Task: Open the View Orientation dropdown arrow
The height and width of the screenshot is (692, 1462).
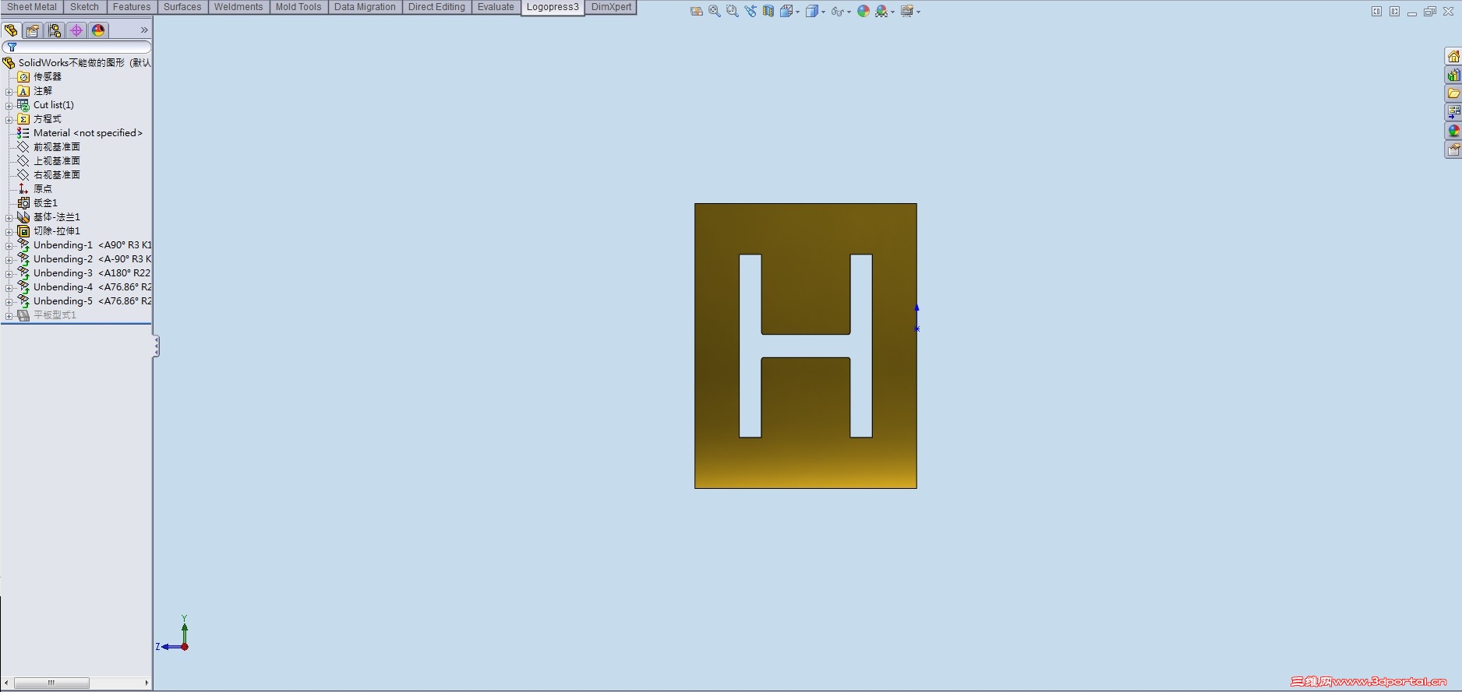Action: (x=797, y=12)
